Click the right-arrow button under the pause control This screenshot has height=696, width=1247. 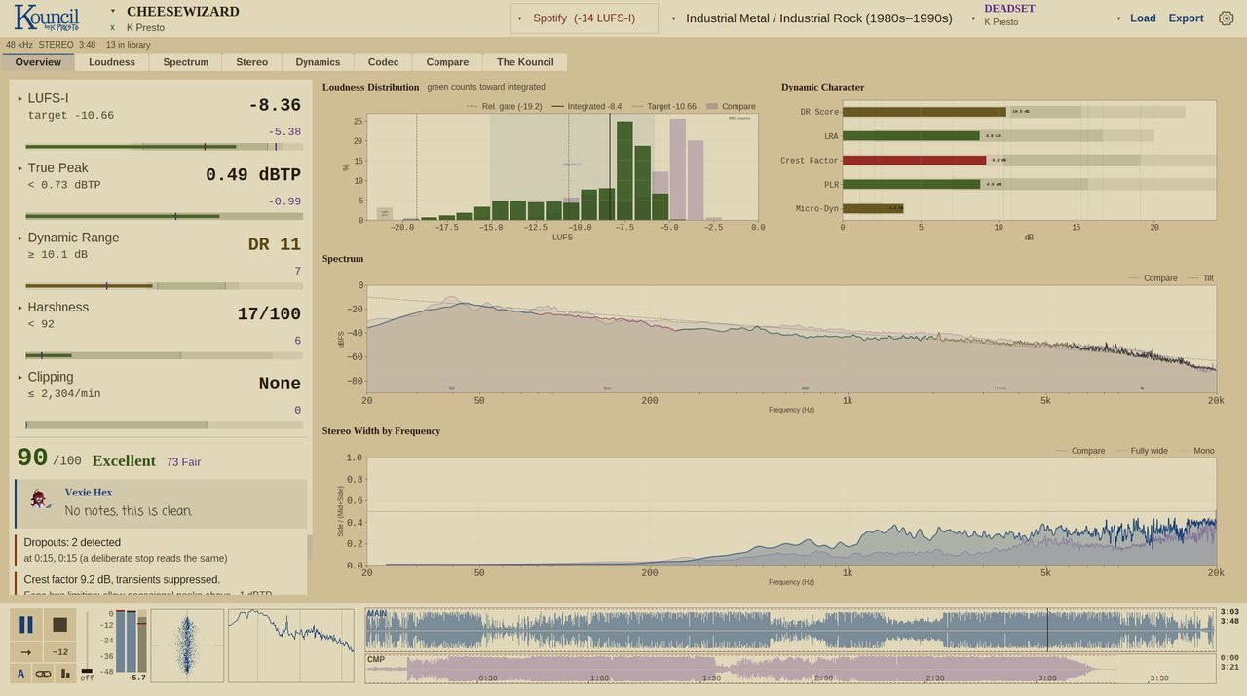pos(26,652)
